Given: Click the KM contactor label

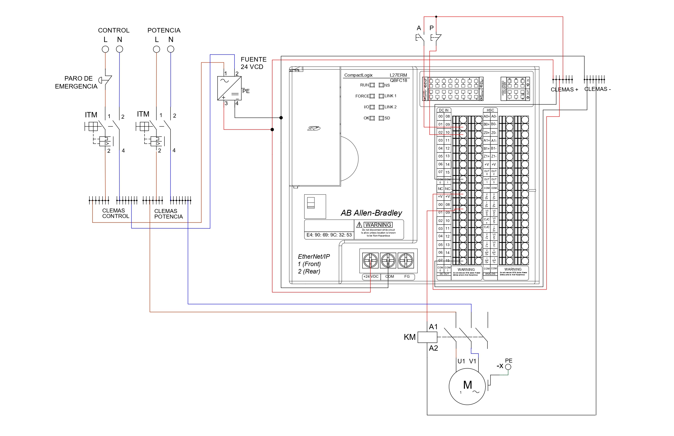Looking at the screenshot, I should (409, 337).
